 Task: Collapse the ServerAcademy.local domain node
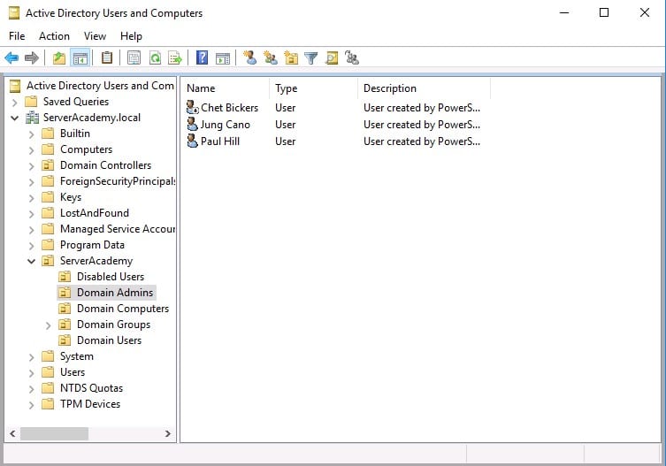coord(14,118)
